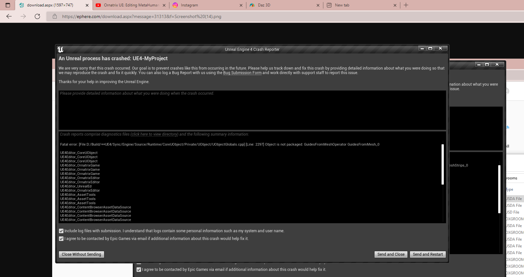Click the Unreal Engine logo in the crash reporter
The width and height of the screenshot is (524, 277).
pyautogui.click(x=61, y=49)
